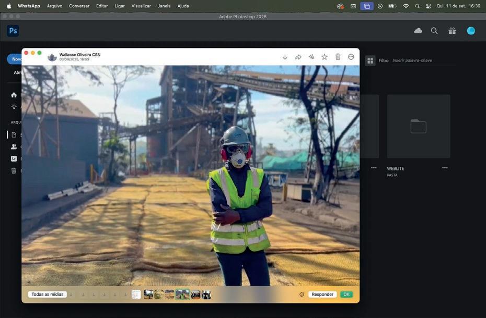Open the Todas as mídias gallery
The image size is (486, 318).
(x=47, y=295)
